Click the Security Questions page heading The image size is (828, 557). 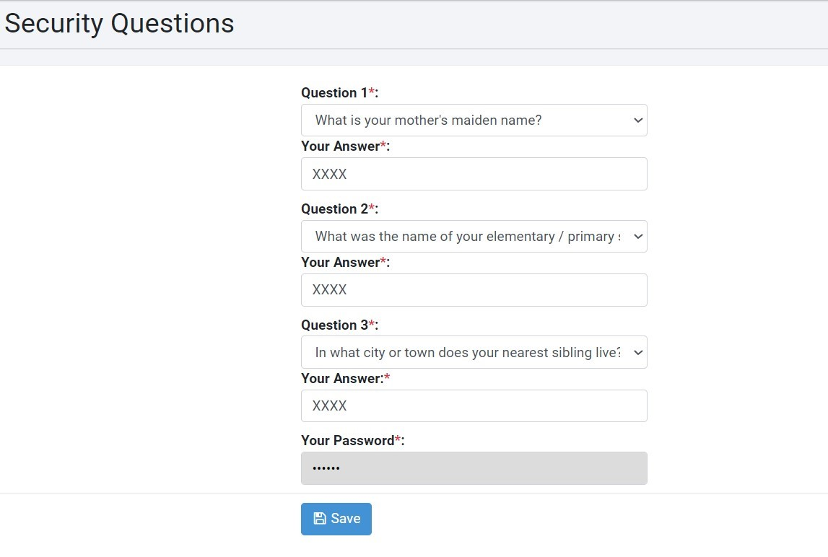[x=119, y=23]
